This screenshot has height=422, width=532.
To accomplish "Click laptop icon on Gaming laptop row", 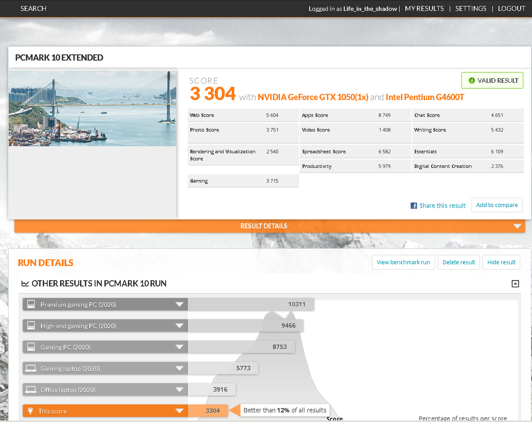I will (x=31, y=368).
